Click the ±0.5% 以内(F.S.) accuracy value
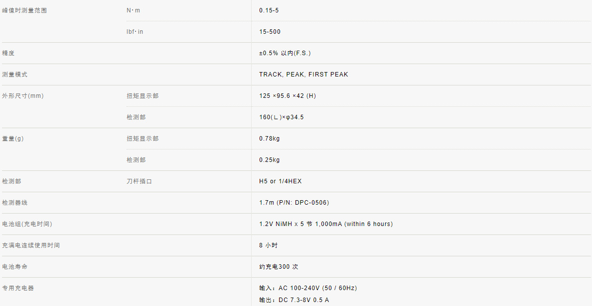592x306 pixels. [x=285, y=53]
